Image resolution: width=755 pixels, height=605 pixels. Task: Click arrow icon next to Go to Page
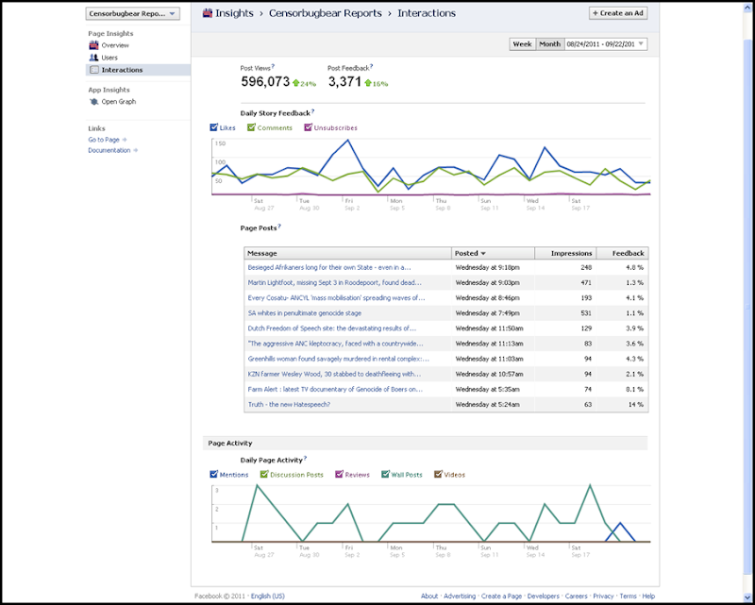click(x=125, y=140)
